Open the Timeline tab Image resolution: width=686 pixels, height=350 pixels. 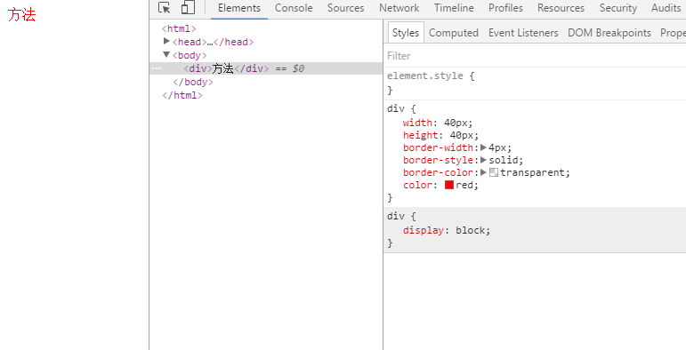(x=454, y=8)
